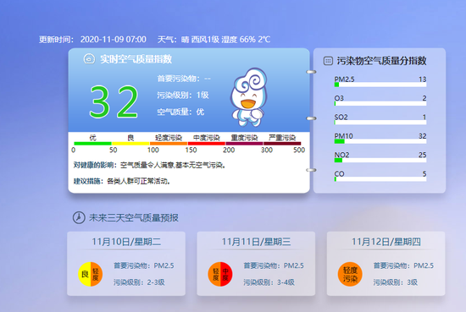The width and height of the screenshot is (466, 312).
Task: Click 污染级别: 2-3级 in the 11月10日 card
Action: pyautogui.click(x=139, y=282)
